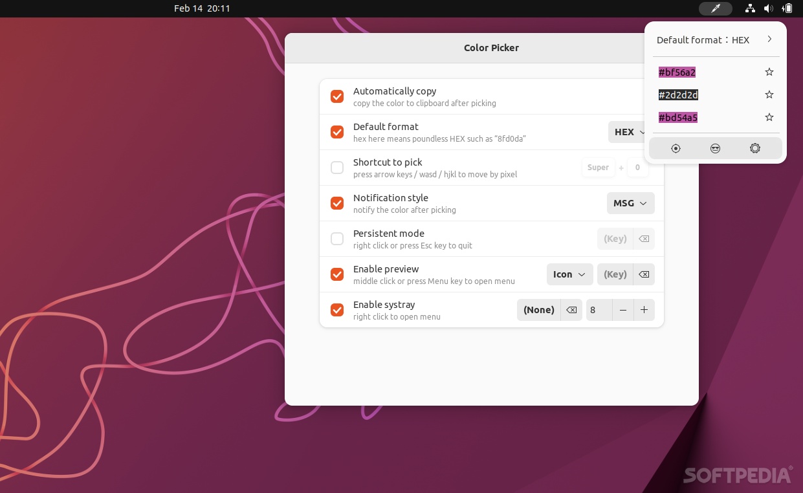Select the #bd54a5 color from the history
Screen dimensions: 803x493
pos(677,117)
